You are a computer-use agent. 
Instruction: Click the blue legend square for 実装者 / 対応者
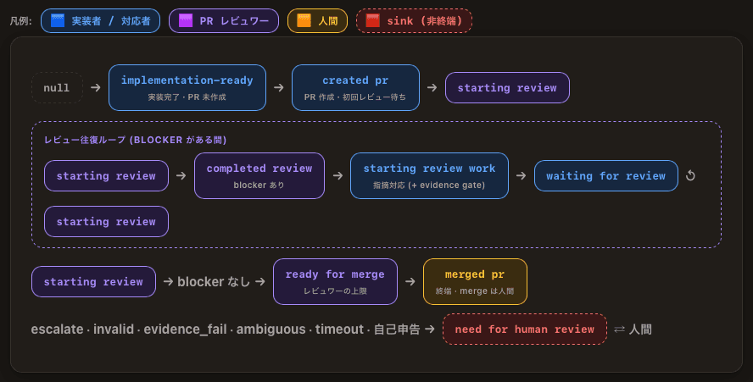click(58, 20)
